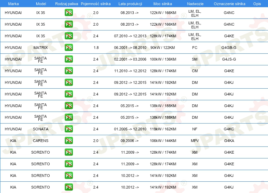268x193 pixels.
Task: Select the G4GB-G engine code cell
Action: click(x=229, y=48)
